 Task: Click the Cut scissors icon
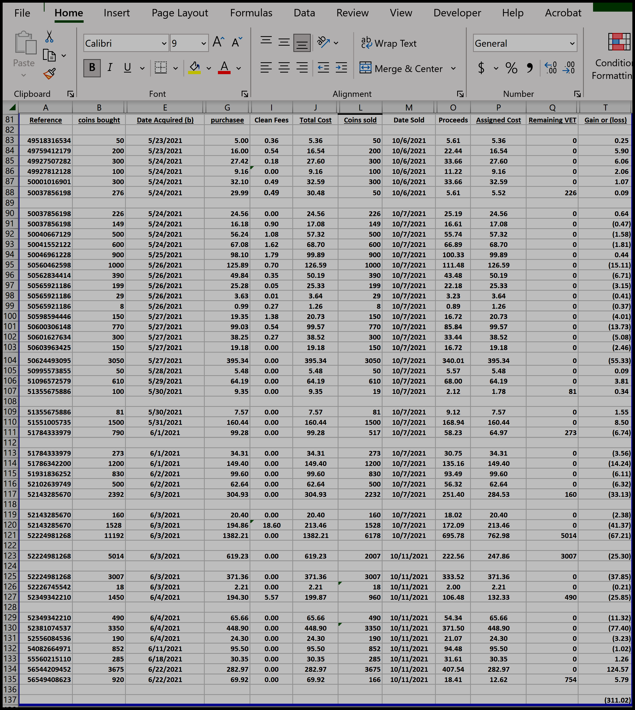tap(49, 37)
